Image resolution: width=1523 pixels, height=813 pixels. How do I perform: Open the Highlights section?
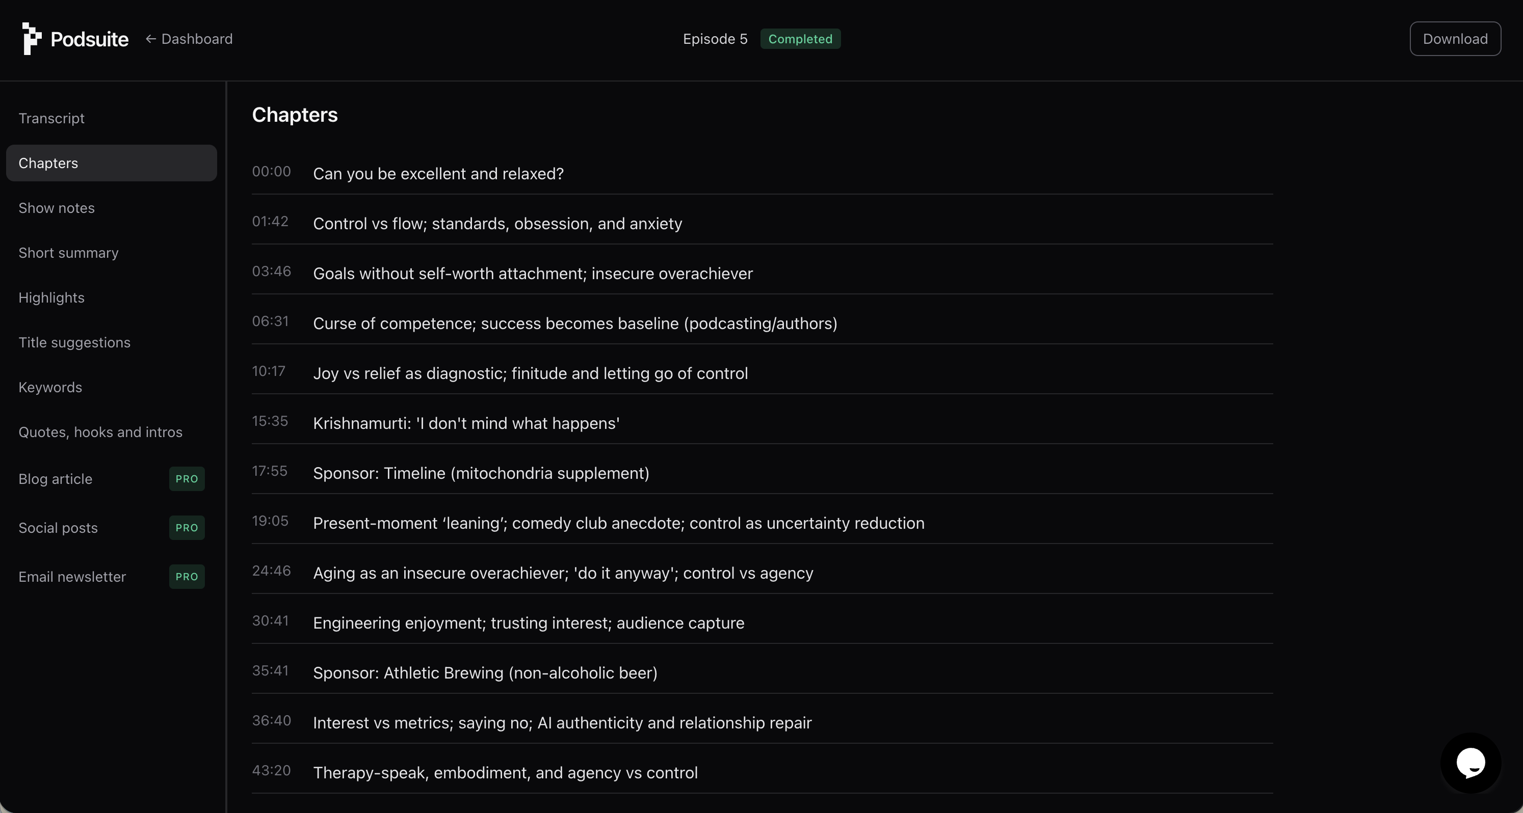[x=51, y=297]
